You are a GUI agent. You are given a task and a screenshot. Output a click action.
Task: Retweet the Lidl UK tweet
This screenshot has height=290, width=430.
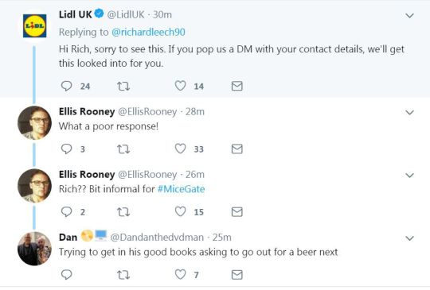pos(123,87)
